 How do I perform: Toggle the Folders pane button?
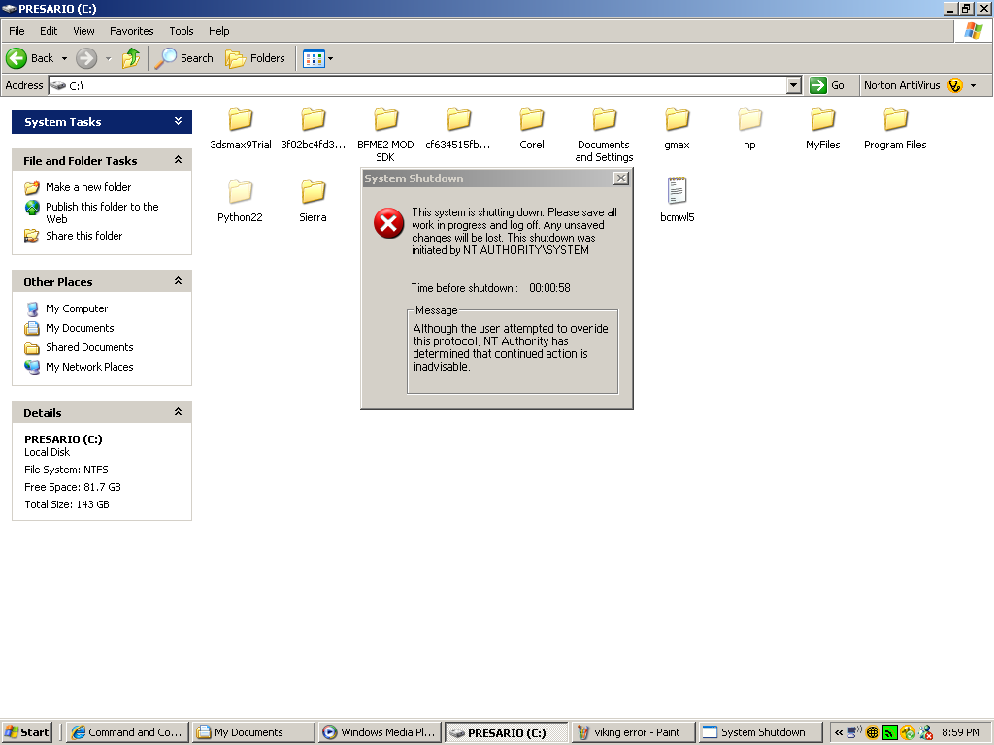pos(255,58)
